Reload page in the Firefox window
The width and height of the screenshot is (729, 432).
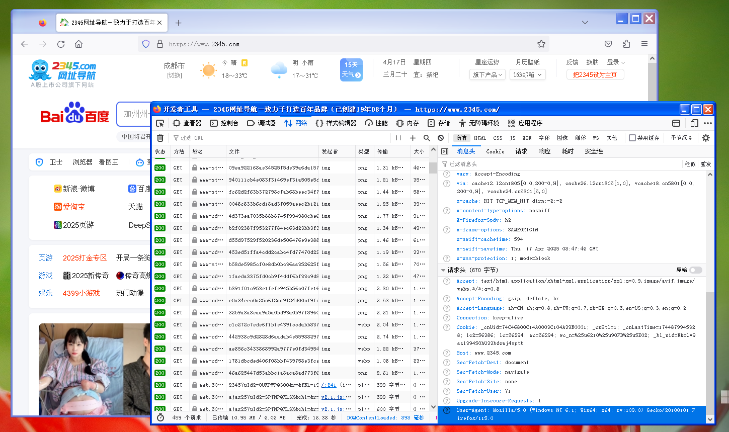click(x=61, y=44)
